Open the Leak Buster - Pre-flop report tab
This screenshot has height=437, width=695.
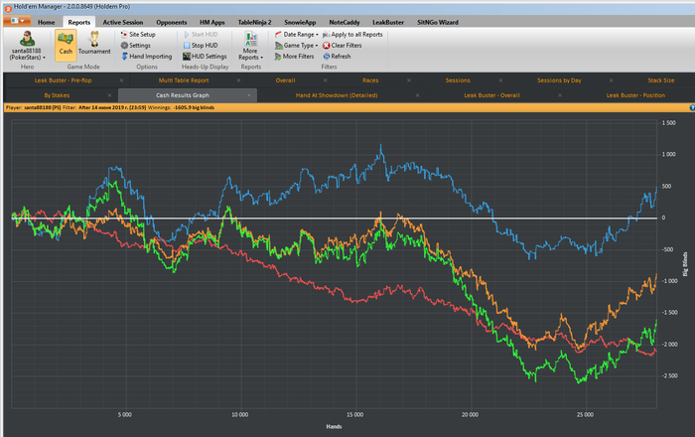click(x=63, y=80)
